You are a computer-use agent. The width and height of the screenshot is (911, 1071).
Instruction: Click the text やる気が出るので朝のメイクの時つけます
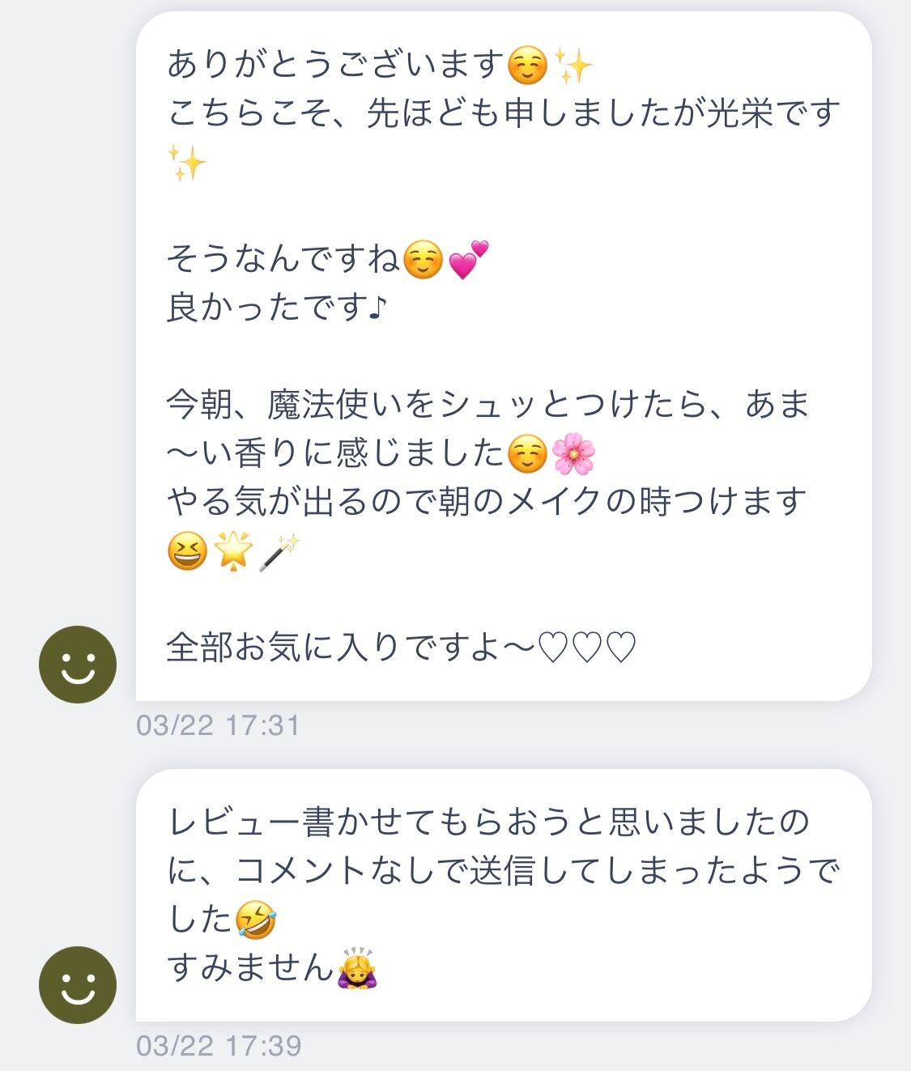(x=487, y=502)
